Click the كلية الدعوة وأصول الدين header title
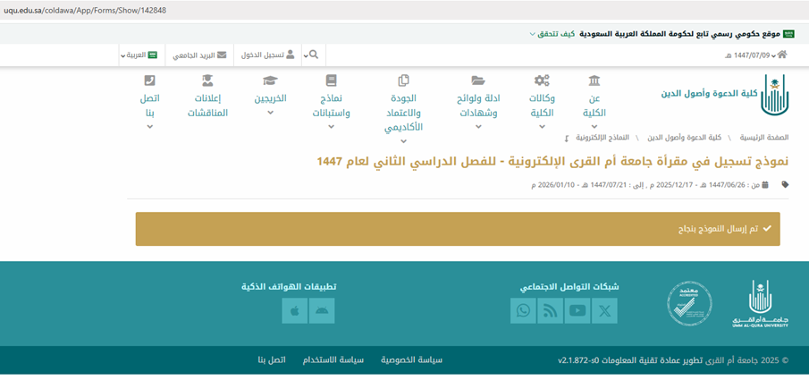Image resolution: width=809 pixels, height=380 pixels. pyautogui.click(x=709, y=94)
